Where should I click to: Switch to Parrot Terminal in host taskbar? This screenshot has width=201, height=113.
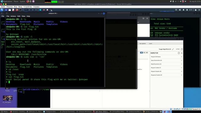pyautogui.click(x=67, y=112)
